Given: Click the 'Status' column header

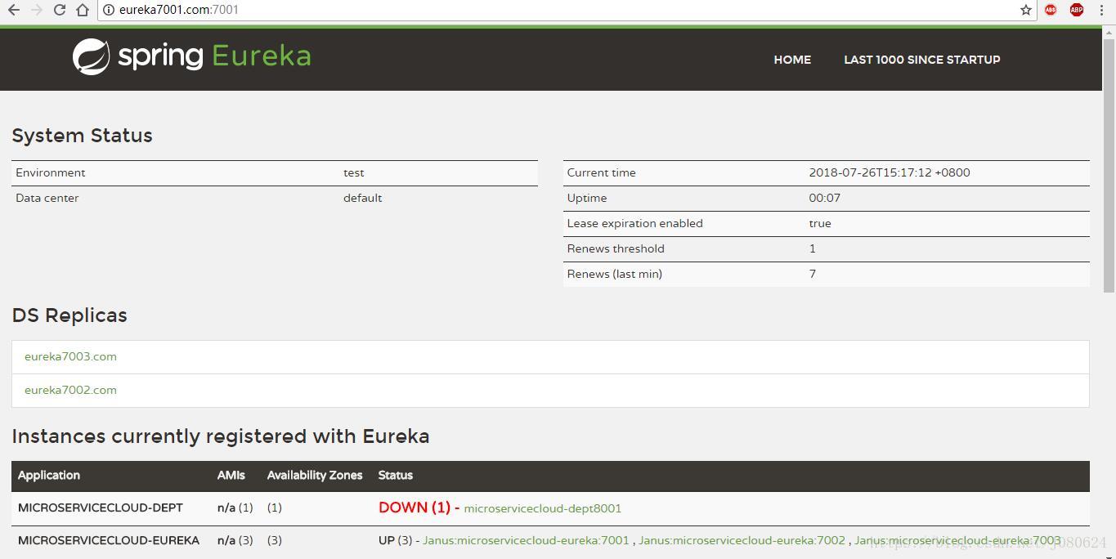Looking at the screenshot, I should click(396, 476).
